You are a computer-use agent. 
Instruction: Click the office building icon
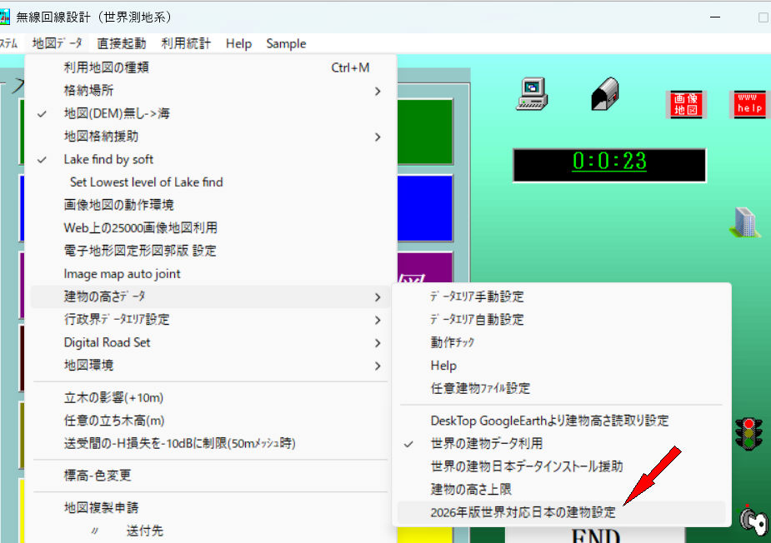point(744,222)
